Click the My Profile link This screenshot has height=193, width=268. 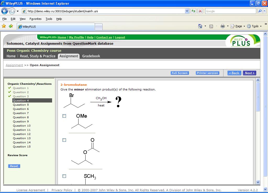pyautogui.click(x=76, y=37)
